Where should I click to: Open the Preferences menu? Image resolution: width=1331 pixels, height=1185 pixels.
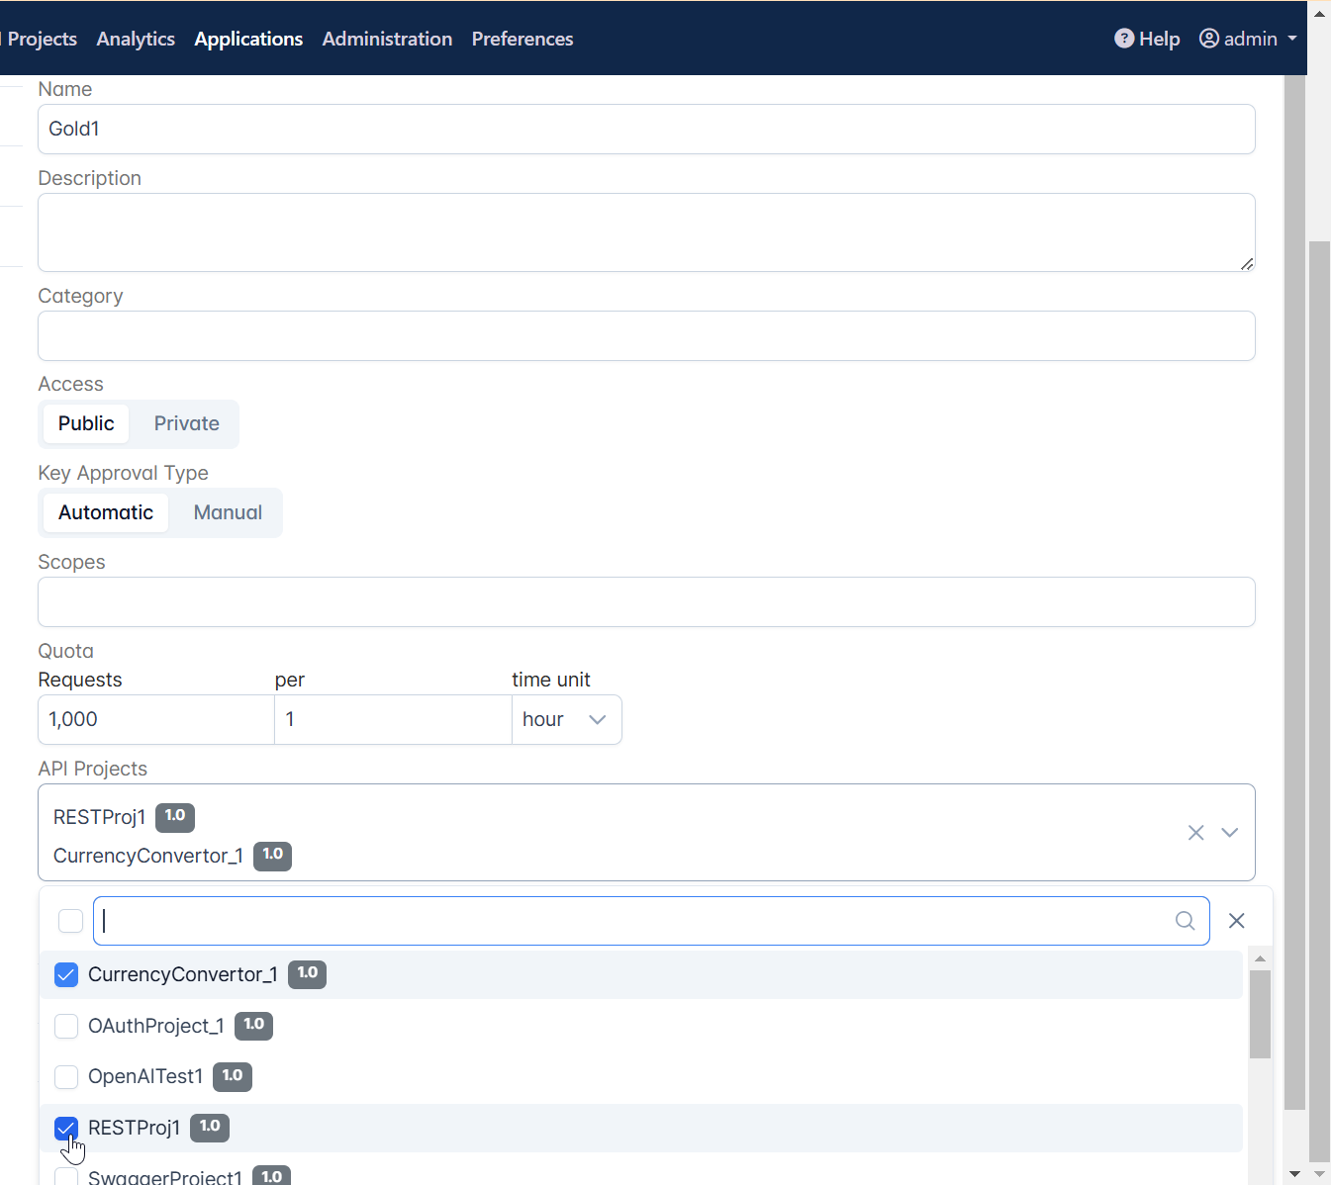click(x=523, y=39)
